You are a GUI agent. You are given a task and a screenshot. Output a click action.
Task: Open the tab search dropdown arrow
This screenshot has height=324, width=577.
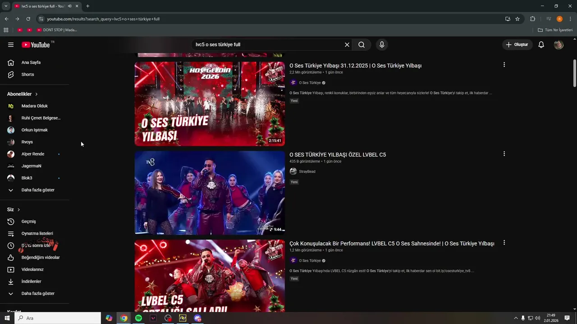click(x=6, y=6)
